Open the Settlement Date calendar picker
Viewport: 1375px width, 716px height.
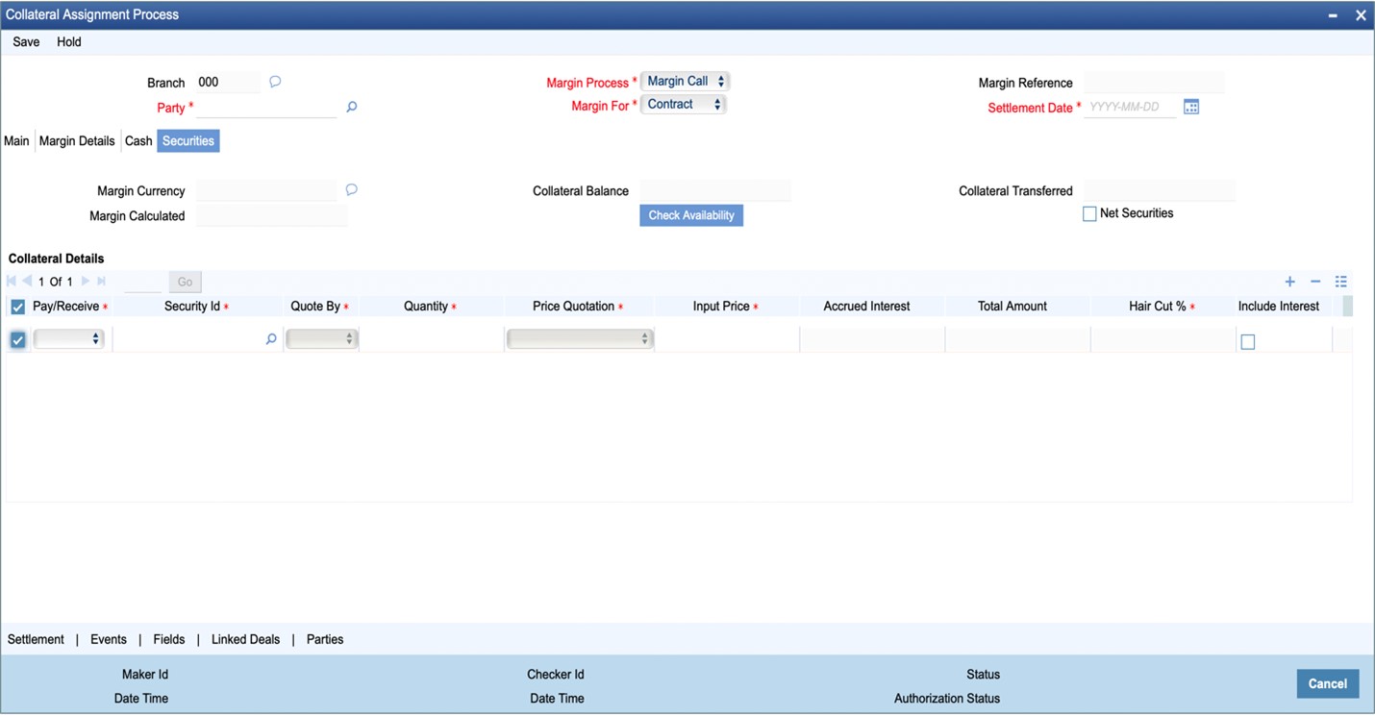click(x=1191, y=107)
